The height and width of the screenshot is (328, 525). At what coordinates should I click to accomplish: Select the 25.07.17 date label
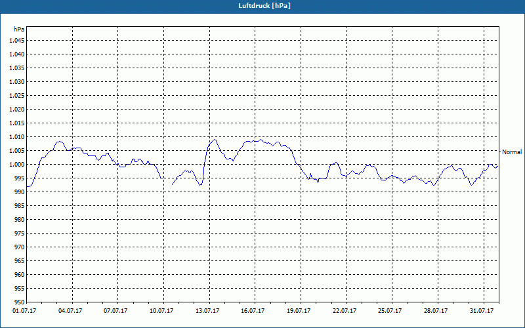pyautogui.click(x=390, y=311)
